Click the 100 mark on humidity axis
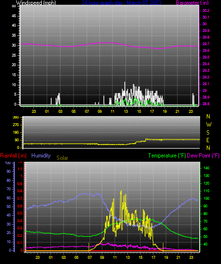Image resolution: width=221 pixels, height=264 pixels. tap(8, 163)
